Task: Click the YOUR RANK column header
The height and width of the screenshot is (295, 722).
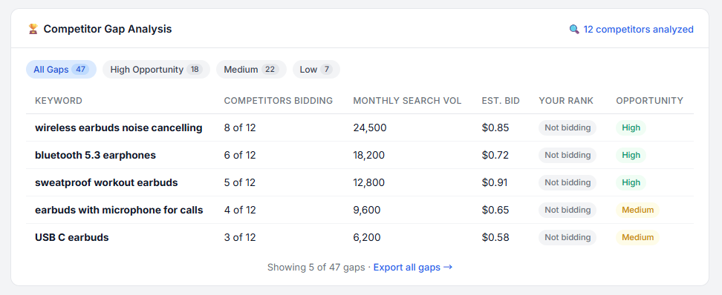Action: pyautogui.click(x=566, y=101)
